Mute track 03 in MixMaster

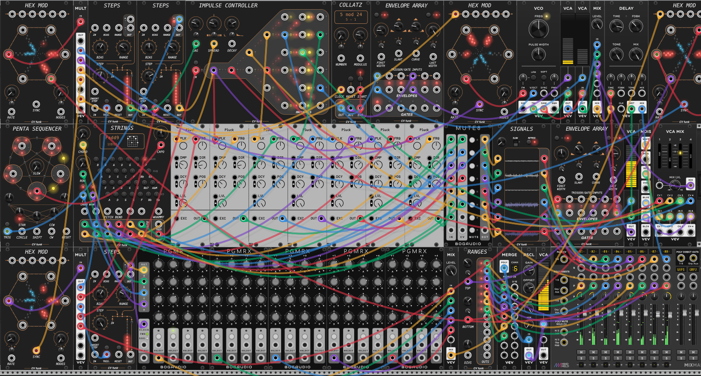click(x=605, y=352)
